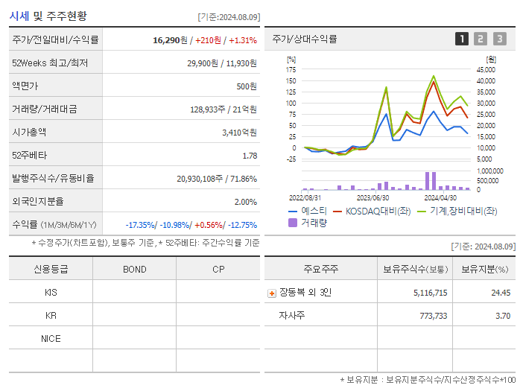Click the purple 거래량 legend square
Screen dimensions: 523x391
[x=293, y=223]
